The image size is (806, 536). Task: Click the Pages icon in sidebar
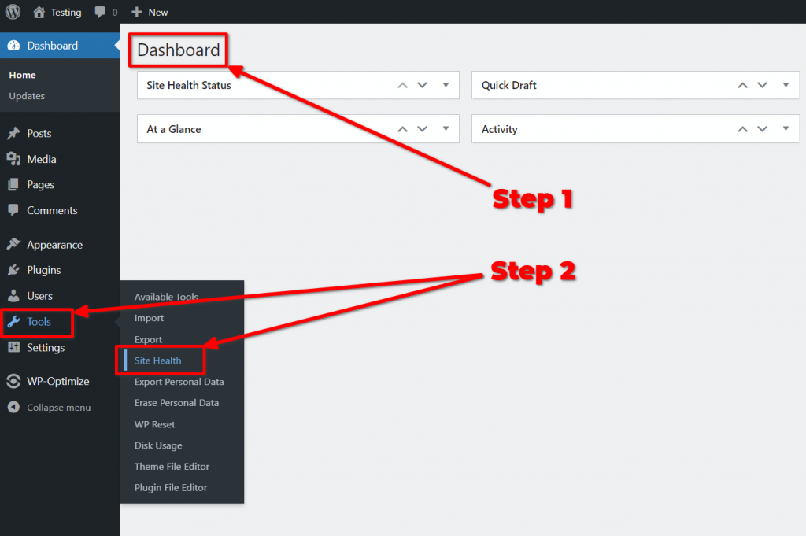click(x=14, y=184)
